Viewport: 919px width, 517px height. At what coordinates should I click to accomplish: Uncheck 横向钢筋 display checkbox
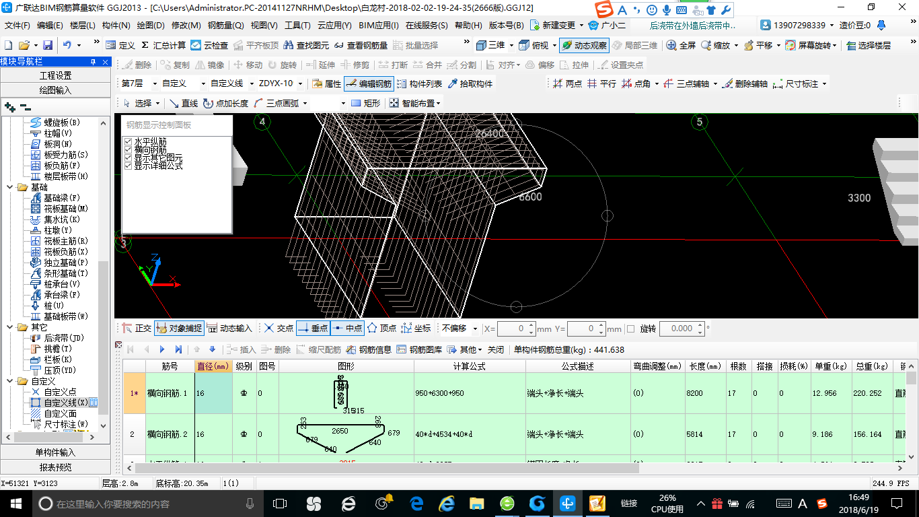coord(128,150)
